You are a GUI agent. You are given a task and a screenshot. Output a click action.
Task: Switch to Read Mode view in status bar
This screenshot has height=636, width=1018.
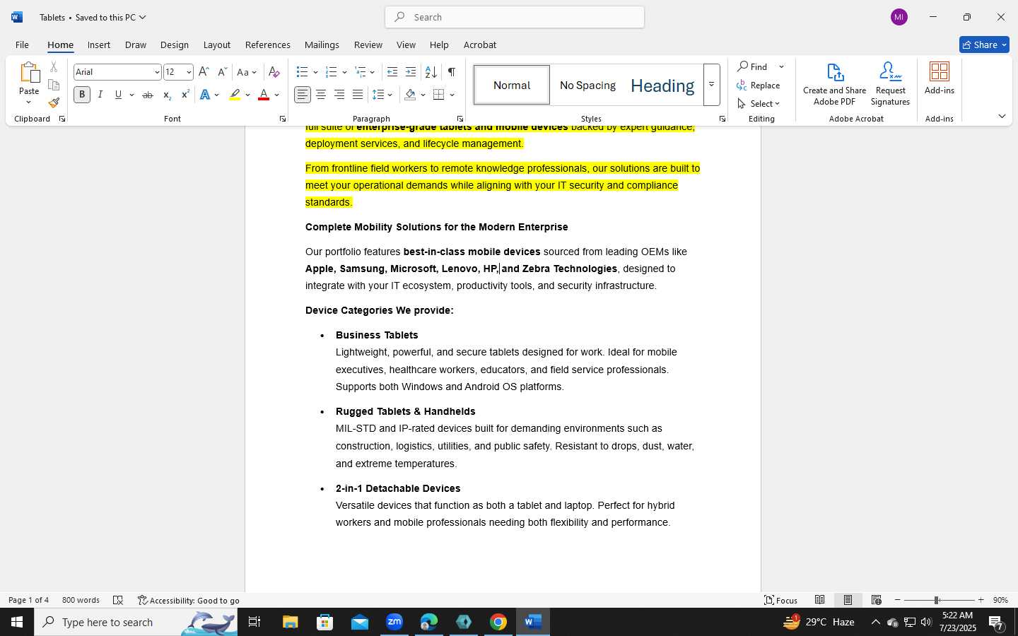(820, 600)
